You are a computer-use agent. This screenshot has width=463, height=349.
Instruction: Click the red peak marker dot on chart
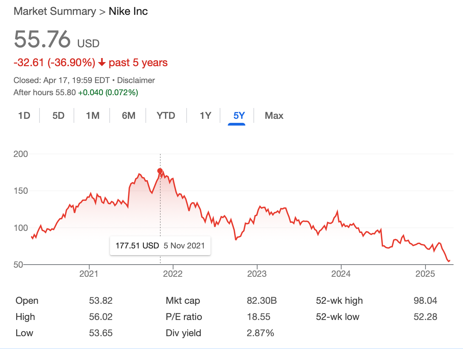(160, 171)
